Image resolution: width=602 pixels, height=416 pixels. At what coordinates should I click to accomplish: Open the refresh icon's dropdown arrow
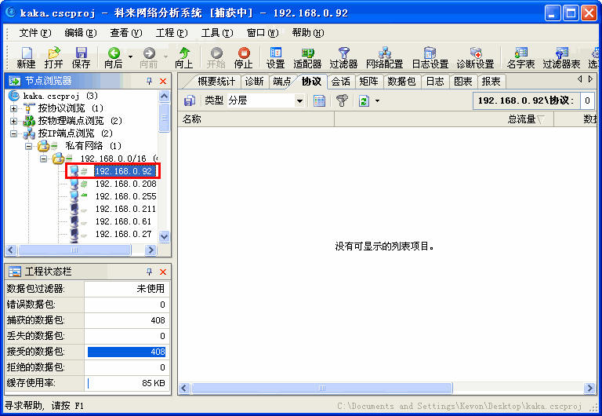[x=377, y=101]
